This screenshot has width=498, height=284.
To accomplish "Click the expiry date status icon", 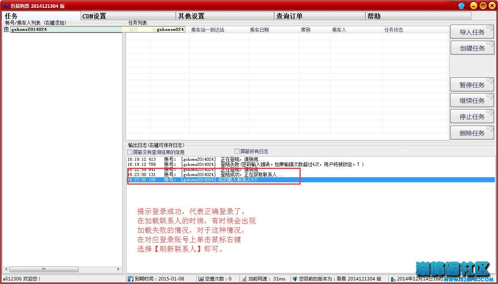I will (x=130, y=279).
